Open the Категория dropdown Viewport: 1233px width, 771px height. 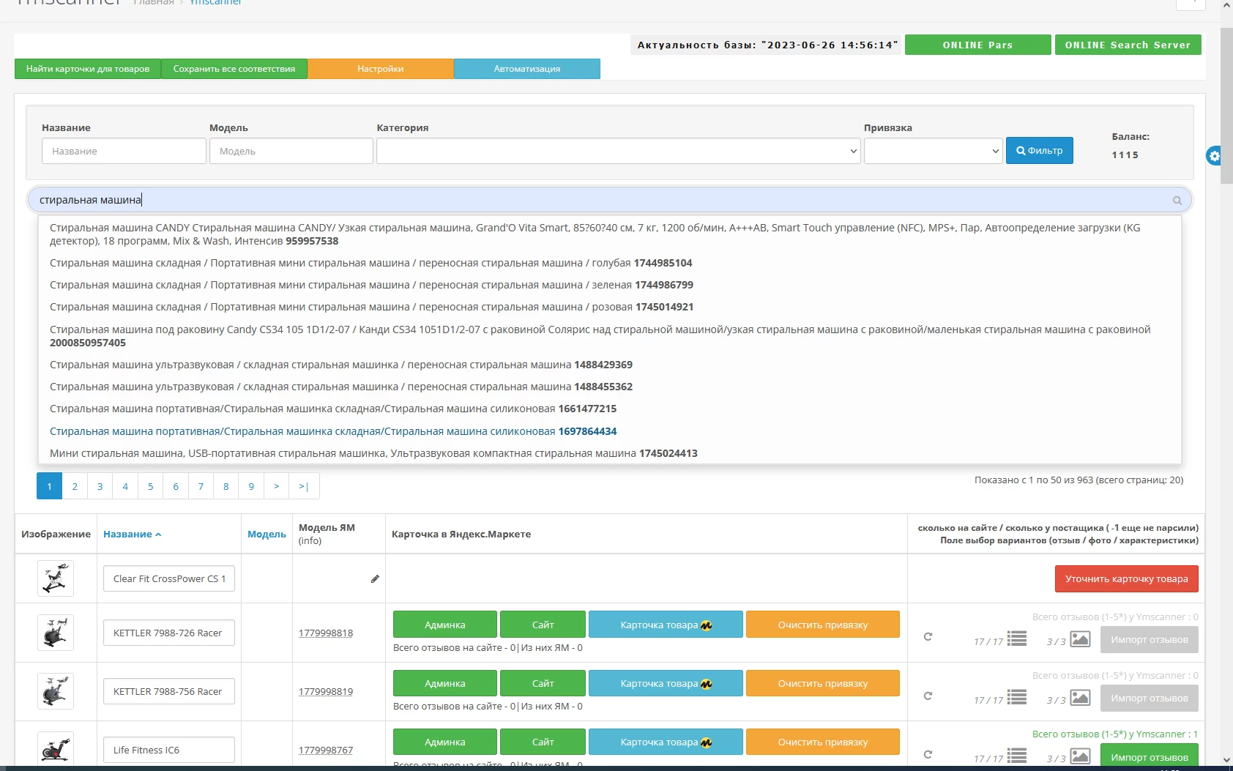pyautogui.click(x=618, y=152)
